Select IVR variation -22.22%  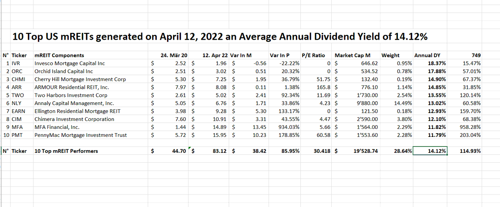coord(290,63)
